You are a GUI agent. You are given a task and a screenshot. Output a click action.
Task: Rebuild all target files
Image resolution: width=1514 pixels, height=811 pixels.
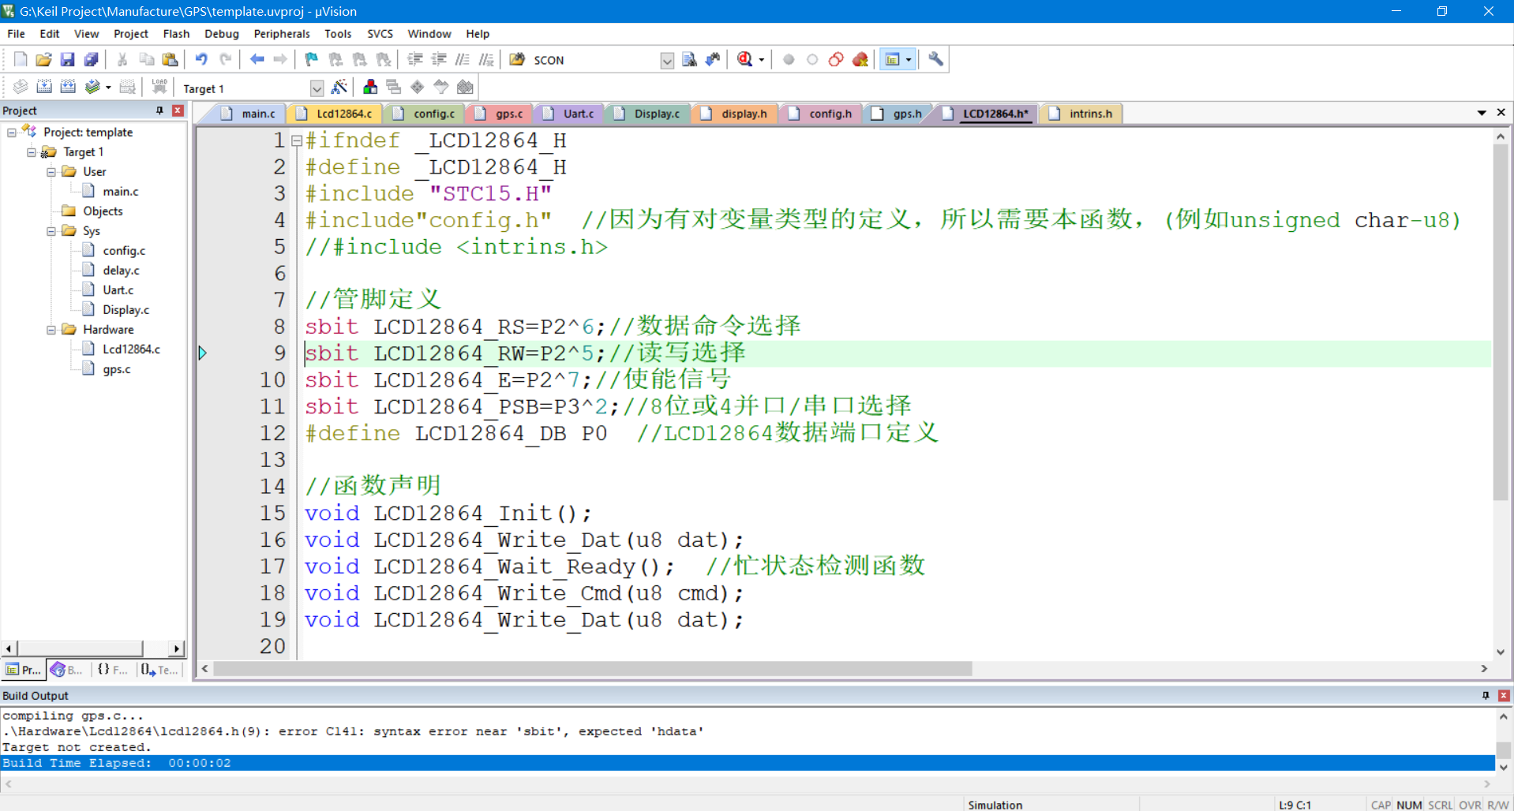[69, 87]
